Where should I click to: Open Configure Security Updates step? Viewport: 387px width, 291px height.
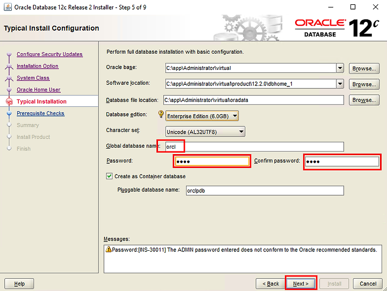pyautogui.click(x=49, y=54)
